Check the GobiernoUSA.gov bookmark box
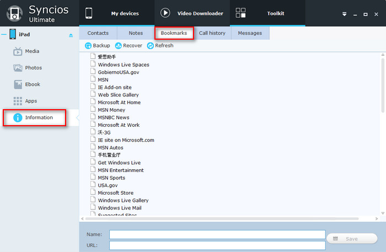386x252 pixels. pos(93,71)
